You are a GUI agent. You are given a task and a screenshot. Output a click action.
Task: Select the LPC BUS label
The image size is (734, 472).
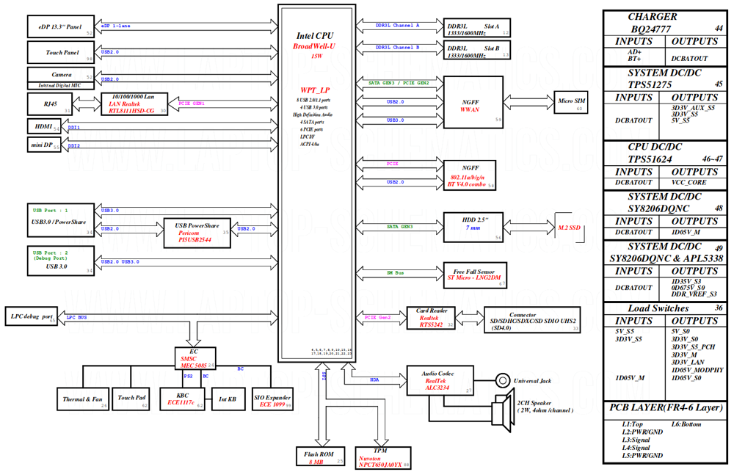click(x=76, y=317)
